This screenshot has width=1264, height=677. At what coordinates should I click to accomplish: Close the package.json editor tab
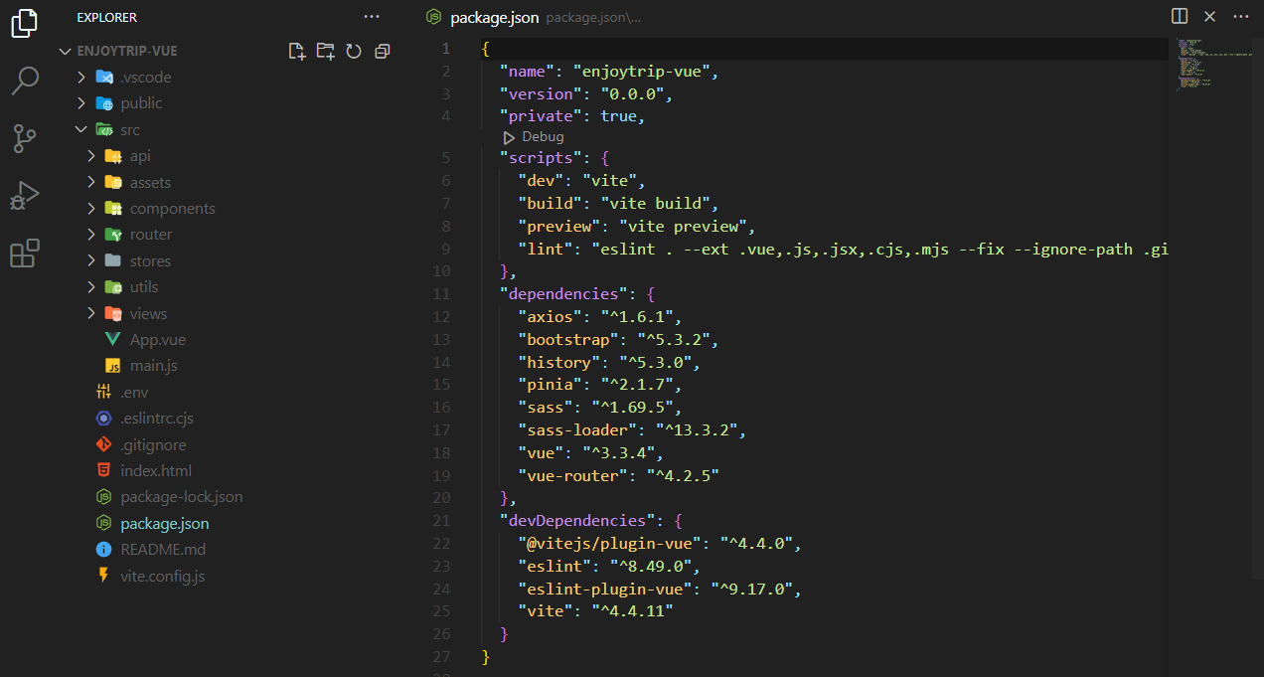tap(1209, 16)
